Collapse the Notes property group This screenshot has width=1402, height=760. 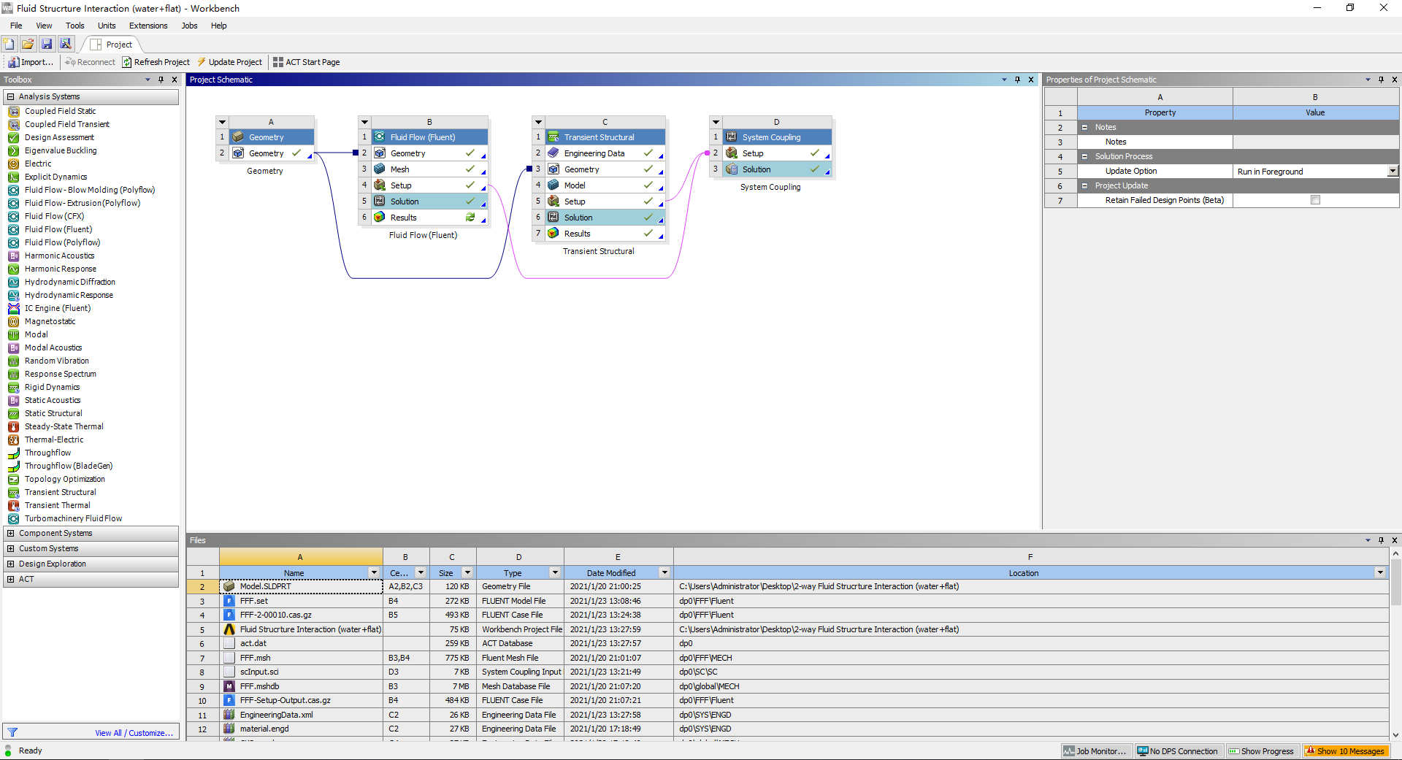(x=1084, y=127)
